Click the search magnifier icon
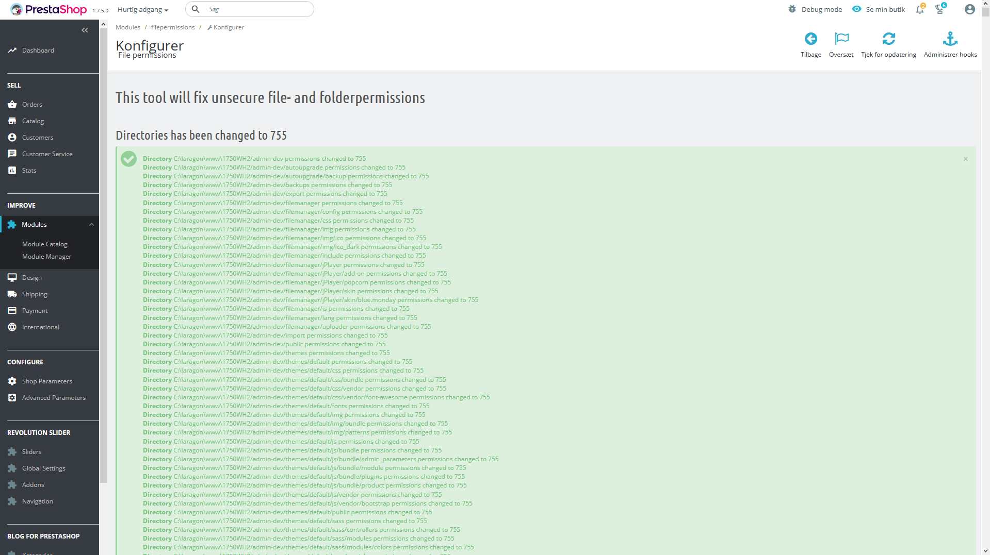The image size is (990, 555). click(x=196, y=9)
